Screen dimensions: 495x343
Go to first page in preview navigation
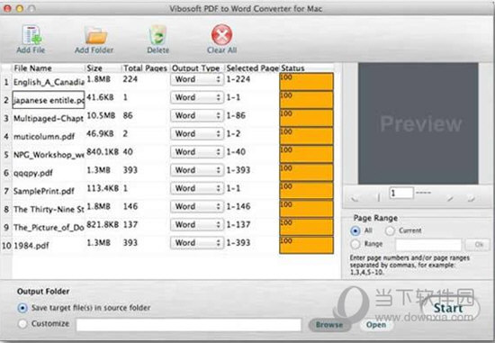pyautogui.click(x=355, y=198)
